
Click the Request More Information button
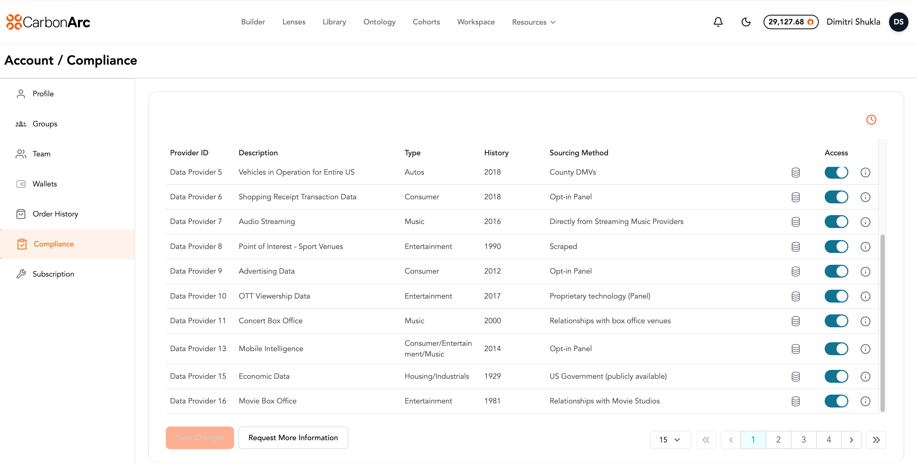pos(293,438)
